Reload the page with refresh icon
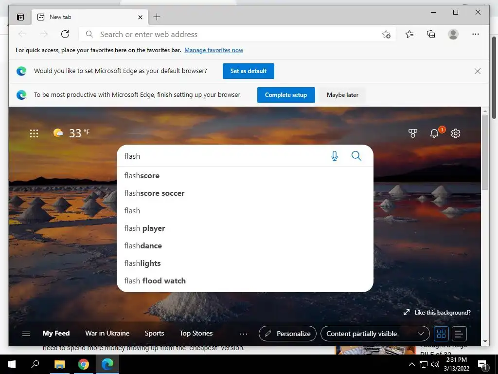Screen dimensions: 498x374 click(65, 34)
